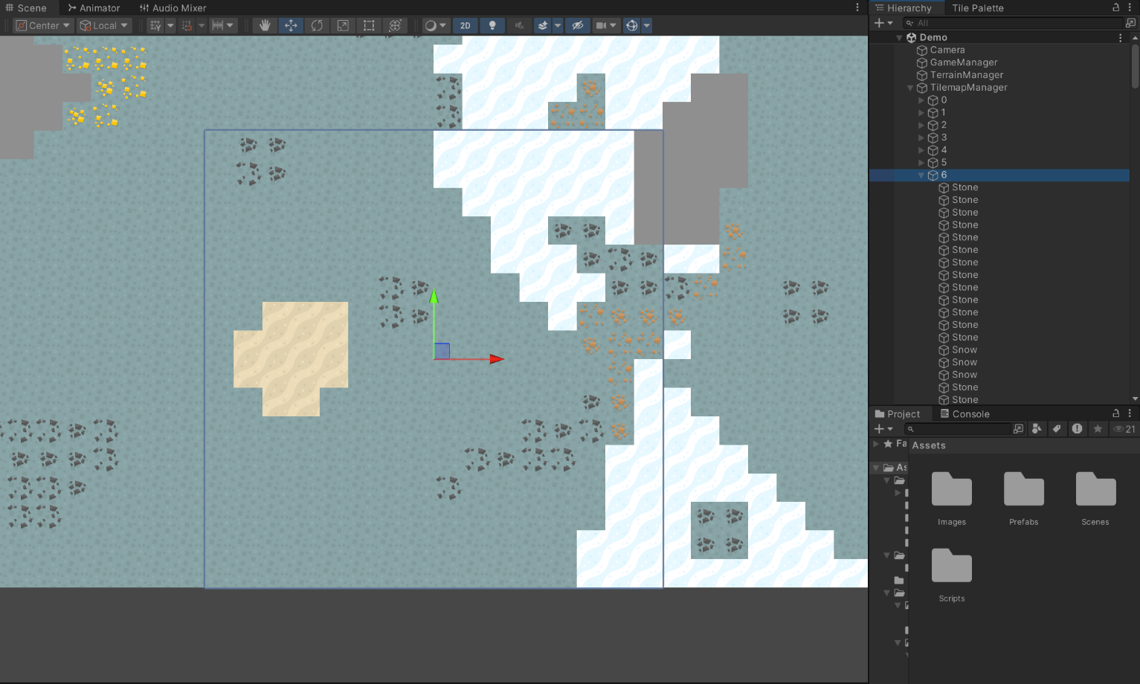Select GameManager in the Hierarchy
1140x684 pixels.
pyautogui.click(x=963, y=62)
